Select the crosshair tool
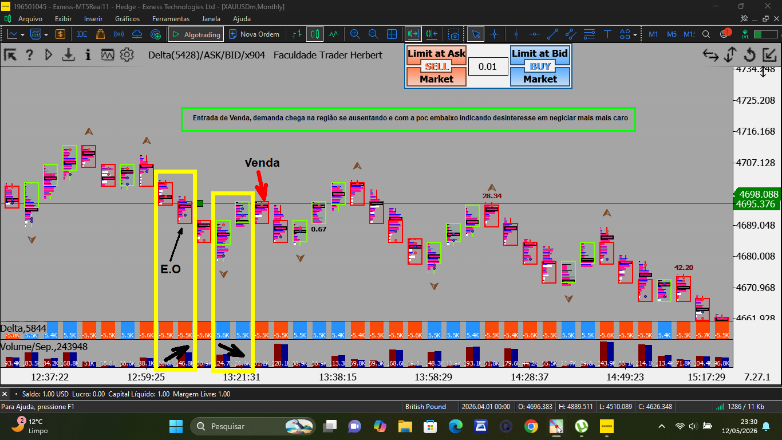782x440 pixels. [495, 34]
